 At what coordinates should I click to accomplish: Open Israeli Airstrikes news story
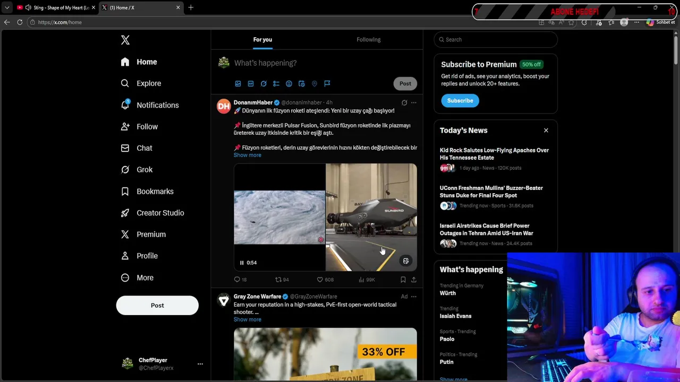495,234
